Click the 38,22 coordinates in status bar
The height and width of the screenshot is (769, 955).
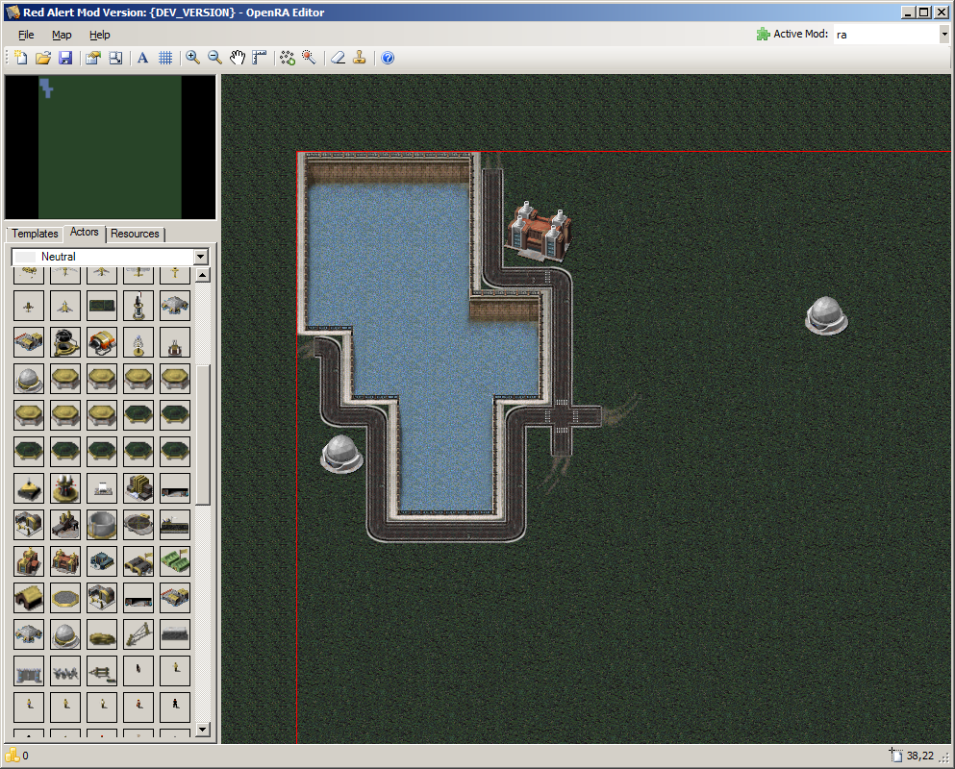pyautogui.click(x=919, y=756)
